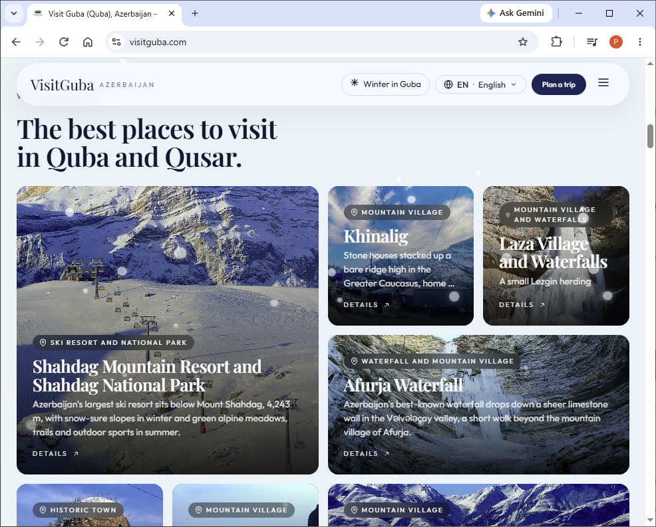656x527 pixels.
Task: Click the Shahdag card description text
Action: [x=161, y=418]
